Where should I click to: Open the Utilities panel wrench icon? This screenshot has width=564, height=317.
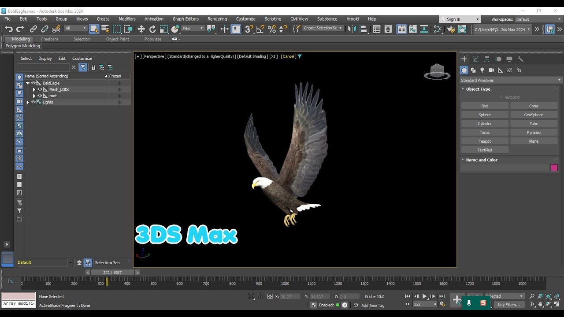[x=520, y=59]
